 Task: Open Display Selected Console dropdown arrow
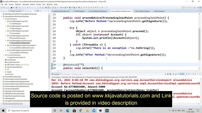(191, 74)
